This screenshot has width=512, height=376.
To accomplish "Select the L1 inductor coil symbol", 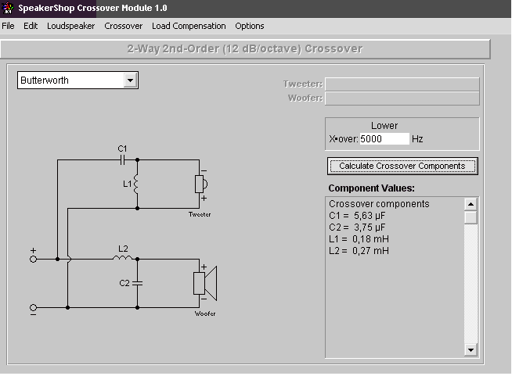I will pyautogui.click(x=136, y=184).
